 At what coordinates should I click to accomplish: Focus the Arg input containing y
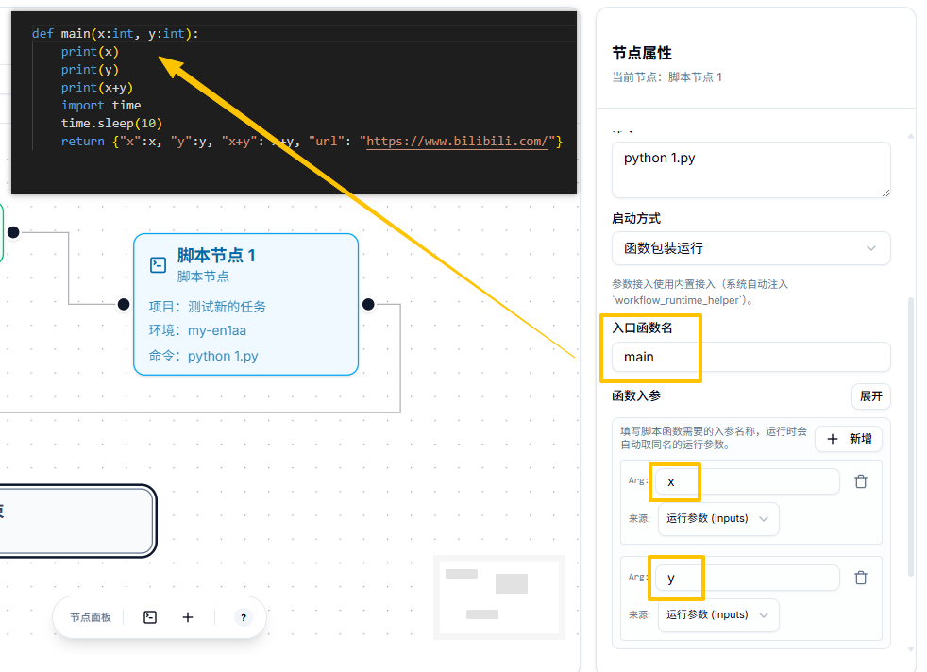click(748, 578)
